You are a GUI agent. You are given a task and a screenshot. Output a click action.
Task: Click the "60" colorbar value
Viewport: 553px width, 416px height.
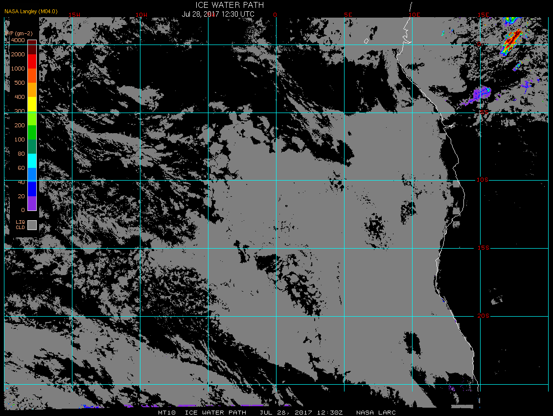[x=22, y=168]
